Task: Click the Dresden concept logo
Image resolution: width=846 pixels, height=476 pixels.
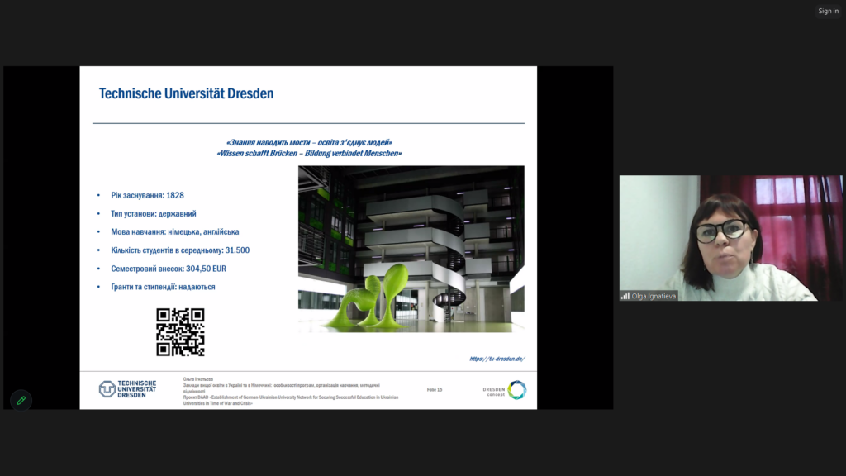Action: point(505,390)
